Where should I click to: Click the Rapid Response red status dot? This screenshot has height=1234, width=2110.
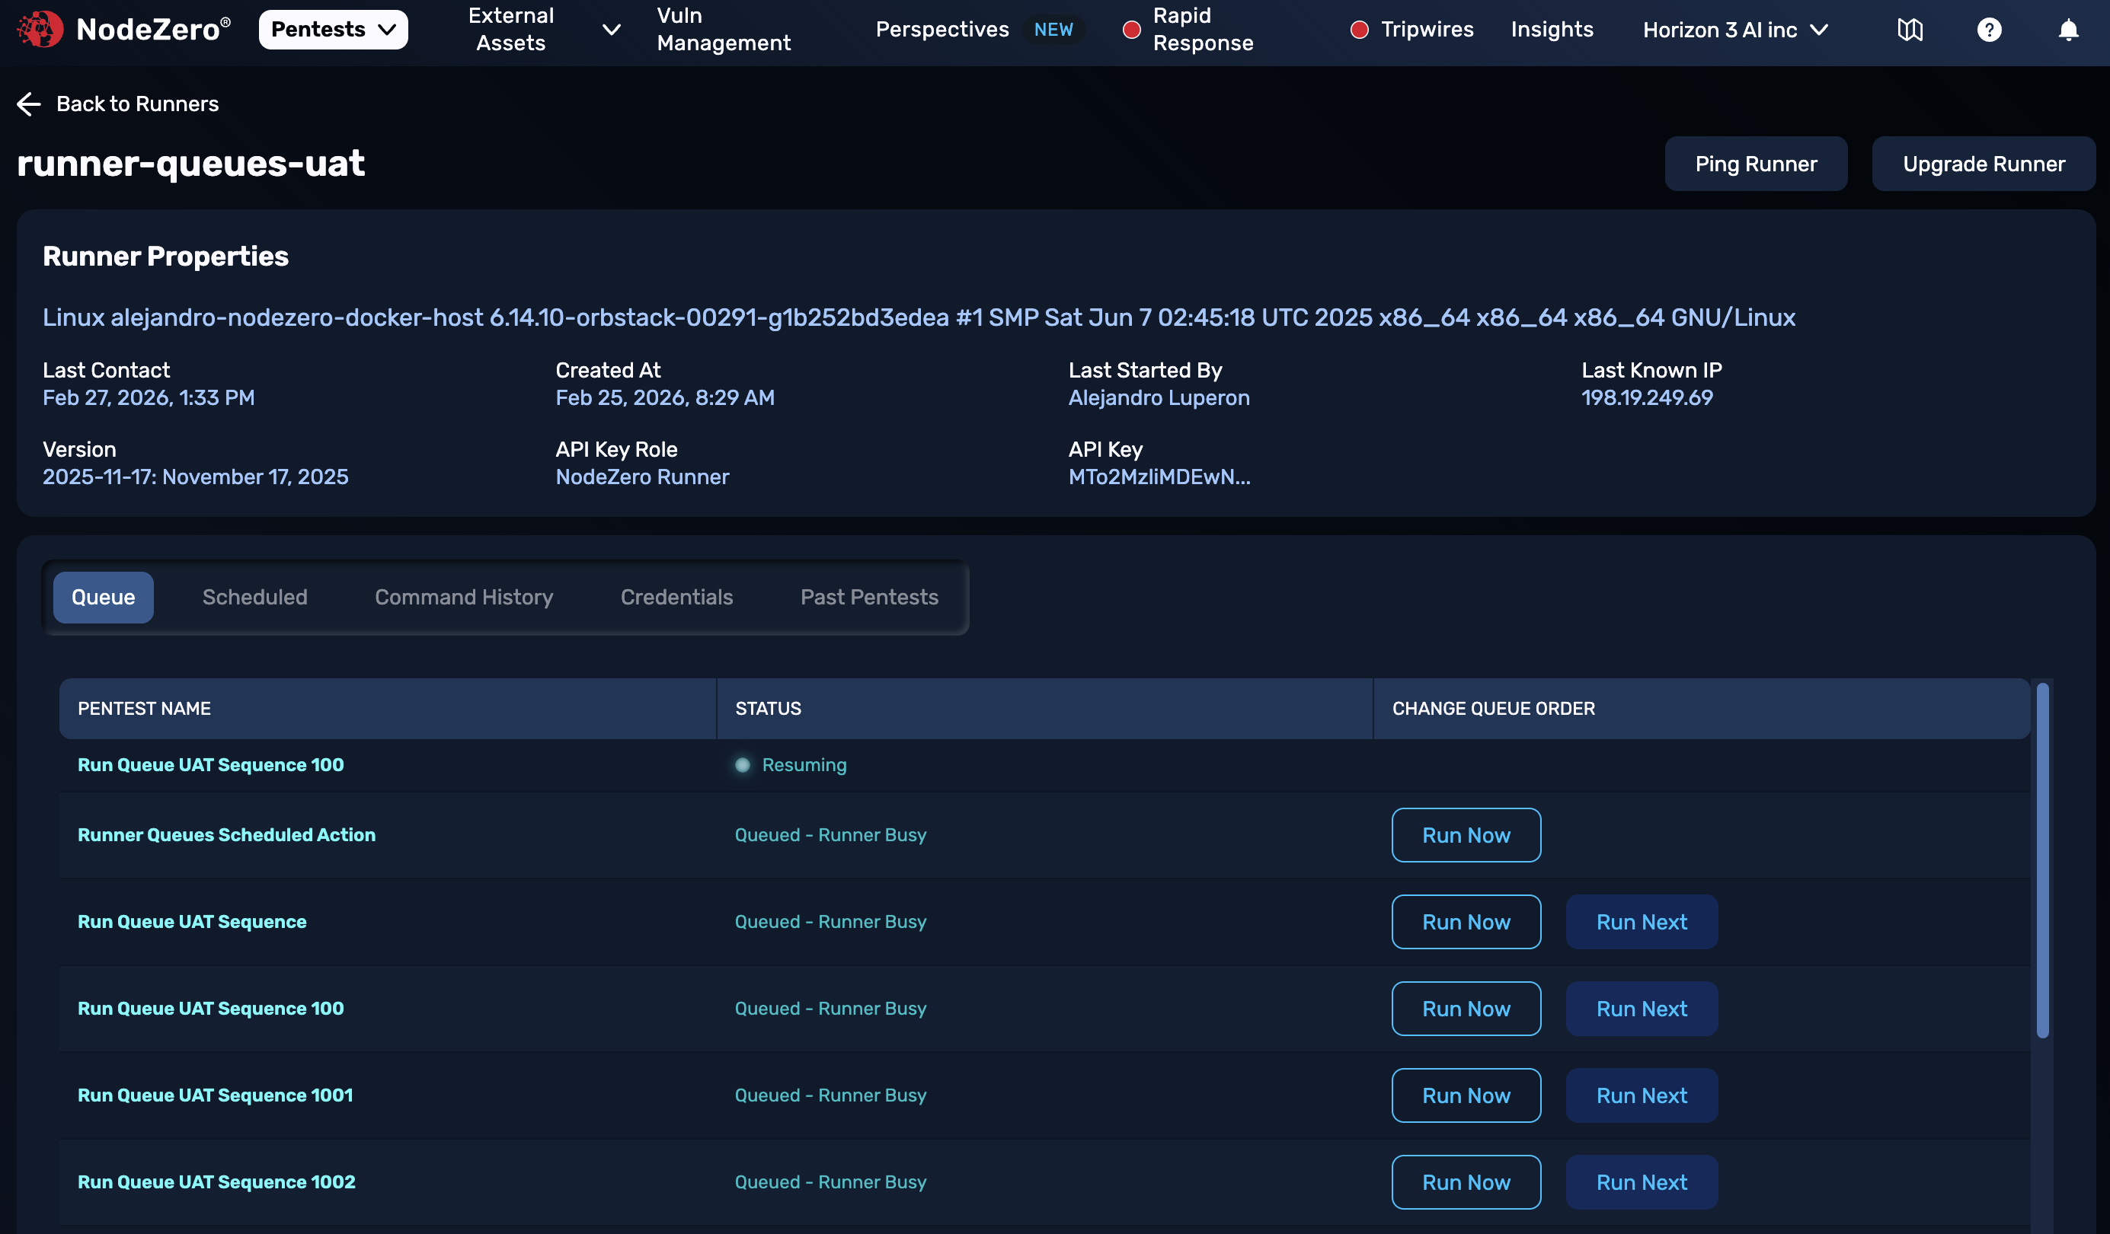pos(1131,29)
